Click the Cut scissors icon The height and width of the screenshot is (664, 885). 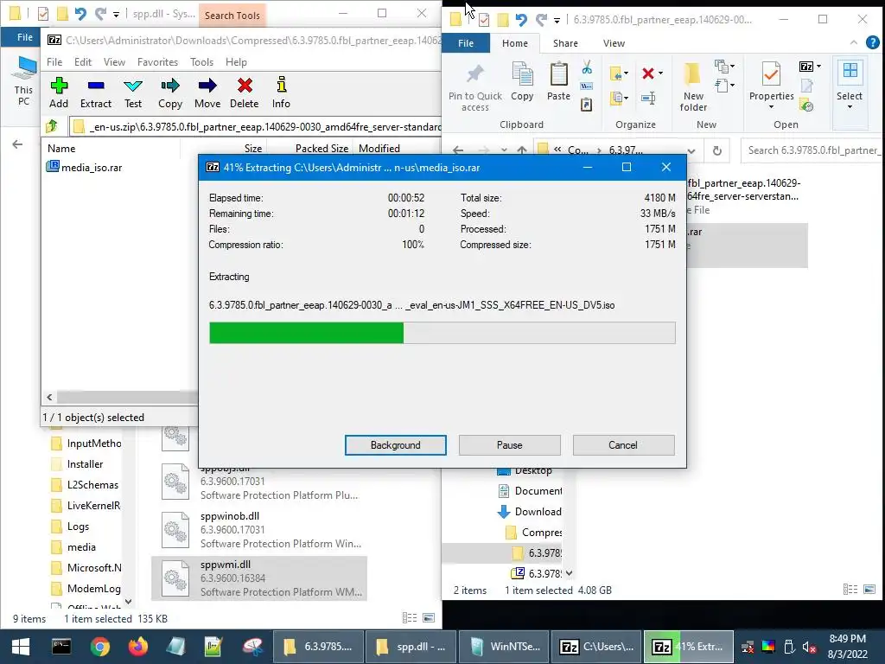[587, 67]
